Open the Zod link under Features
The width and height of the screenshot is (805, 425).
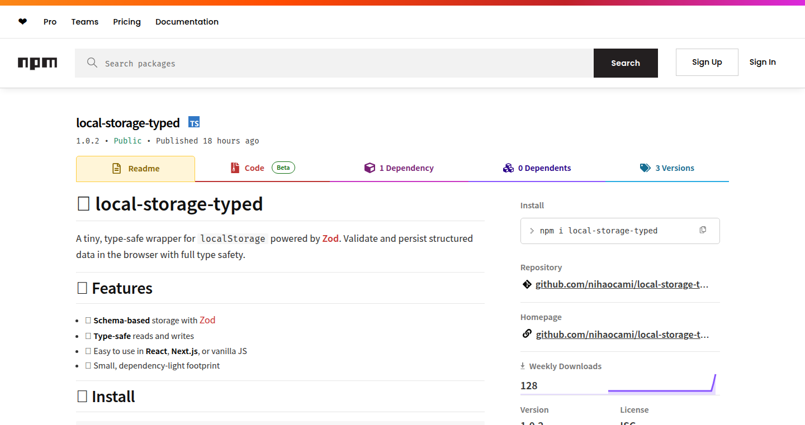[x=207, y=320]
